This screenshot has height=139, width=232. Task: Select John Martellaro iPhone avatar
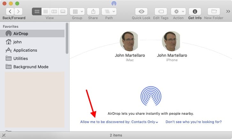click(171, 41)
